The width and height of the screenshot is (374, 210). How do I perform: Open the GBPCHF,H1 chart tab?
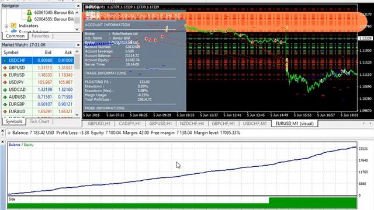[223, 124]
